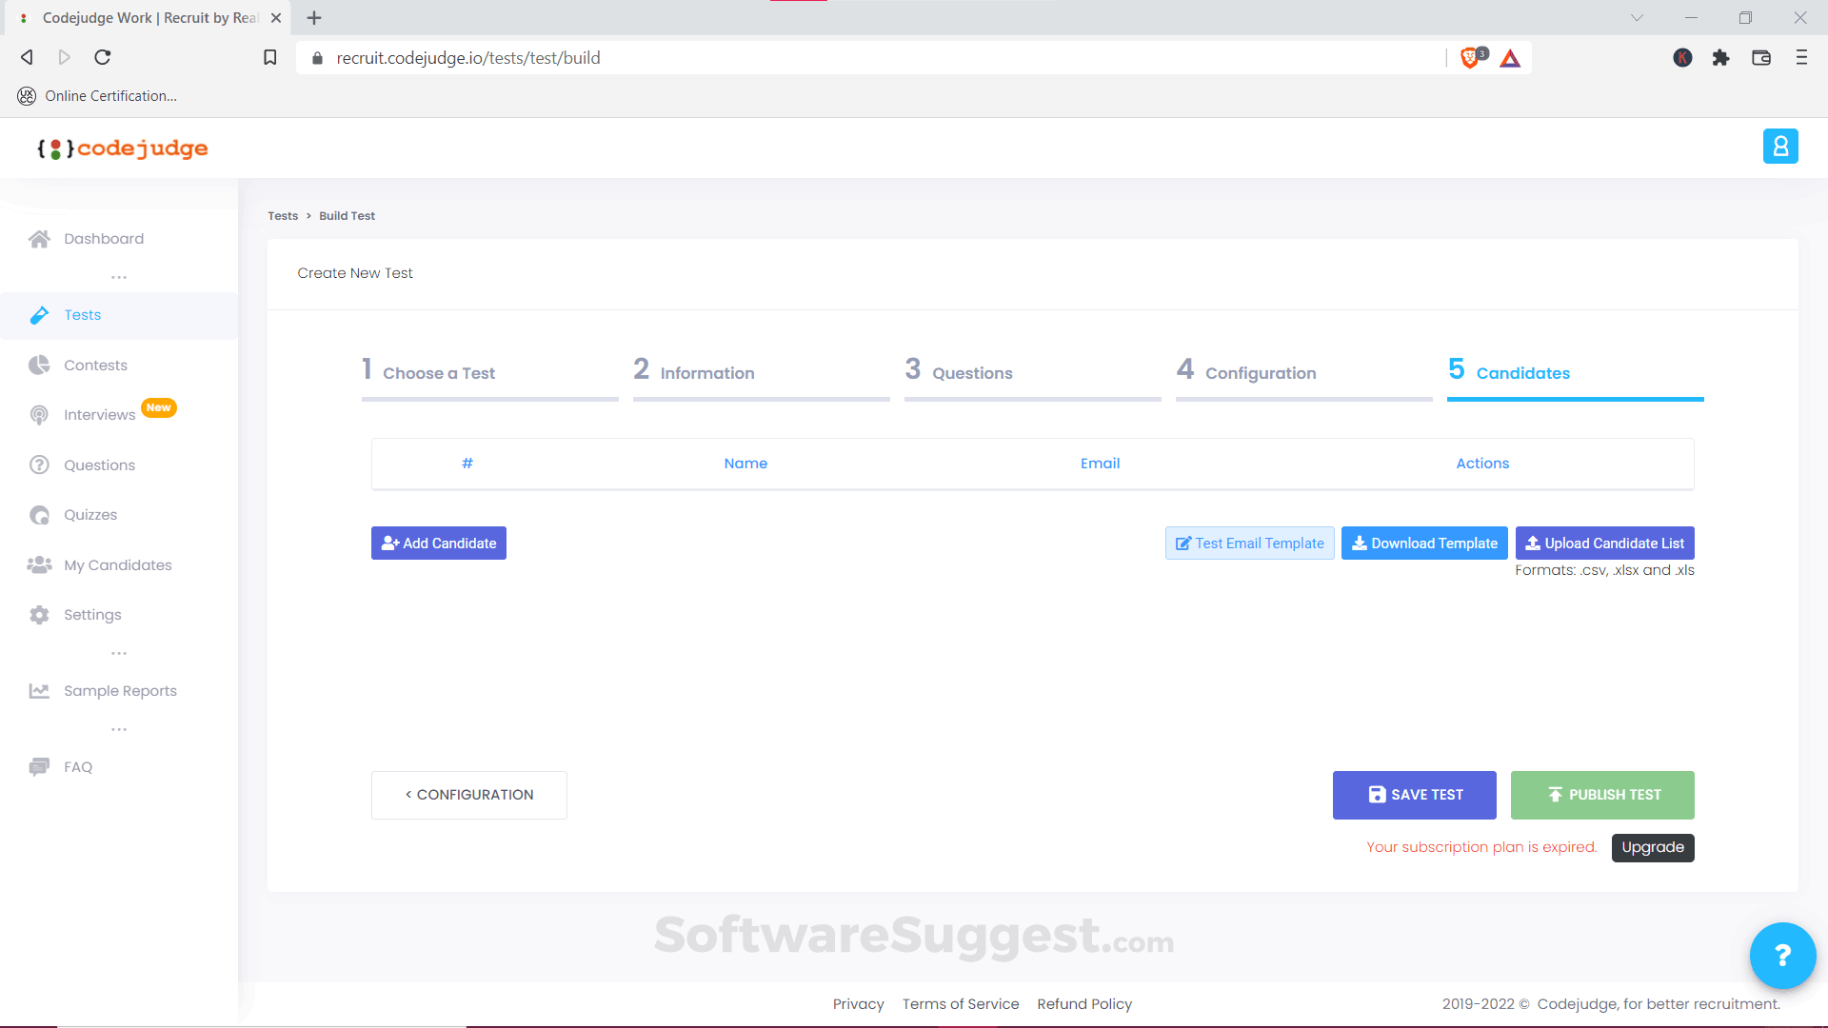Open the Codejudge logo on top bar

[x=122, y=148]
